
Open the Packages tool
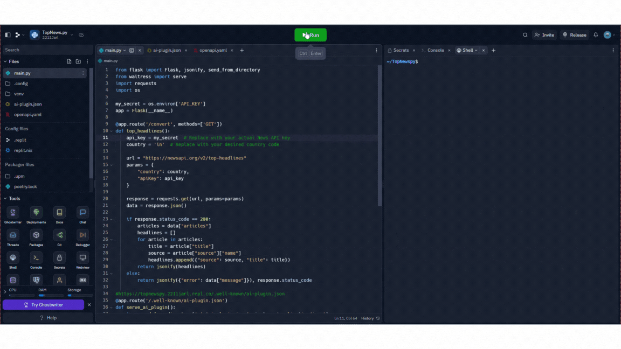[x=36, y=235]
